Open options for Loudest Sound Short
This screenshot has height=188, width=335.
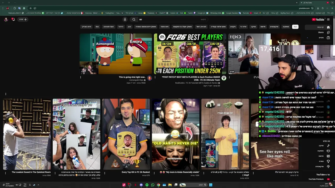click(x=5, y=173)
